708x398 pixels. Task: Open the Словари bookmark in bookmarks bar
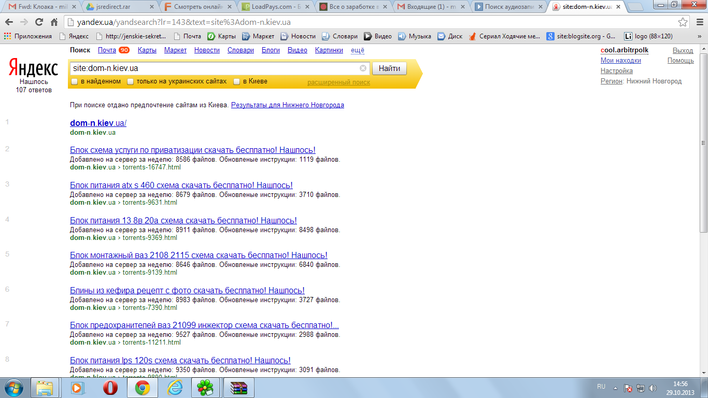pyautogui.click(x=339, y=36)
